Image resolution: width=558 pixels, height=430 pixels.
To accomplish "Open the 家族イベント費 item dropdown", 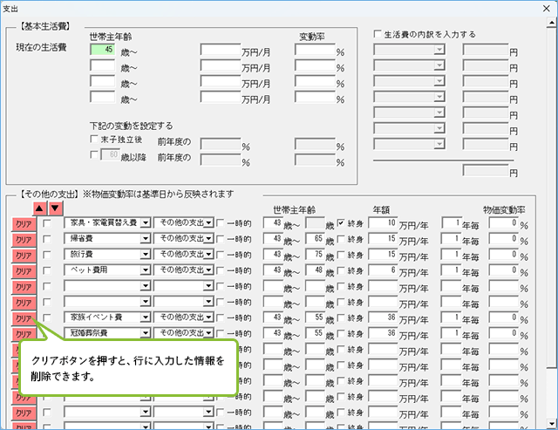I will (x=146, y=317).
